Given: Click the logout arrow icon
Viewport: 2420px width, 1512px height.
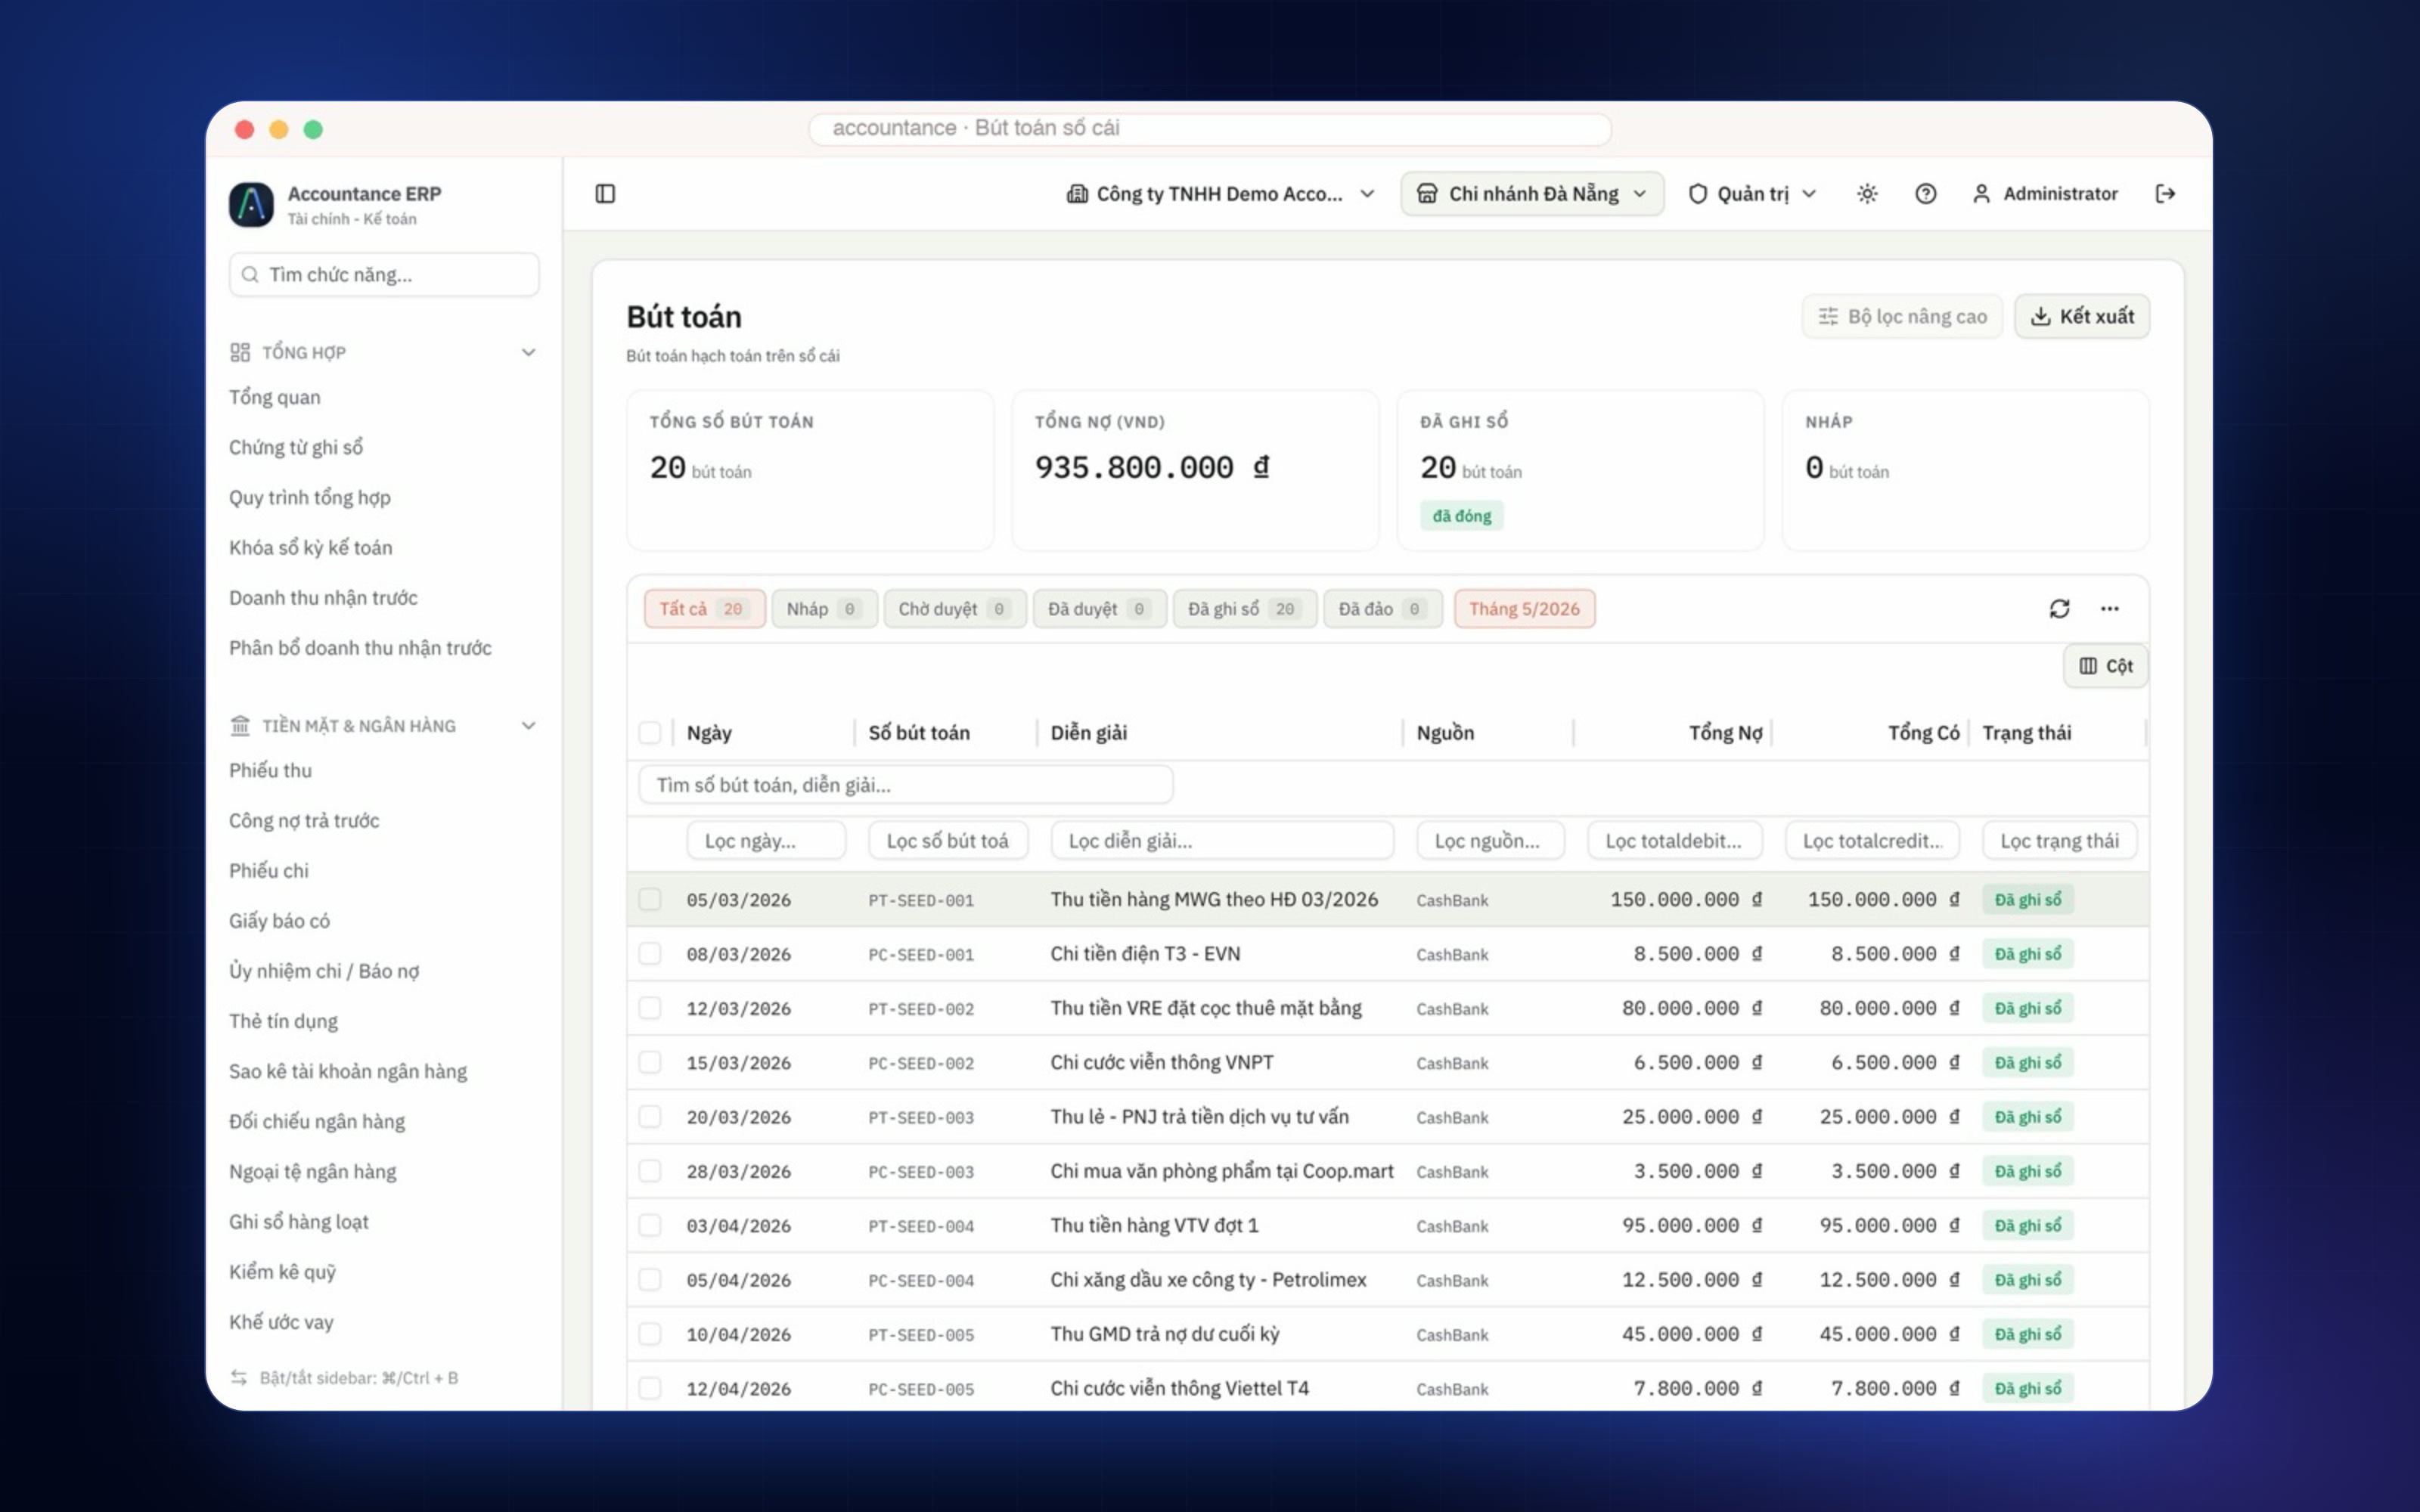Looking at the screenshot, I should pyautogui.click(x=2165, y=193).
